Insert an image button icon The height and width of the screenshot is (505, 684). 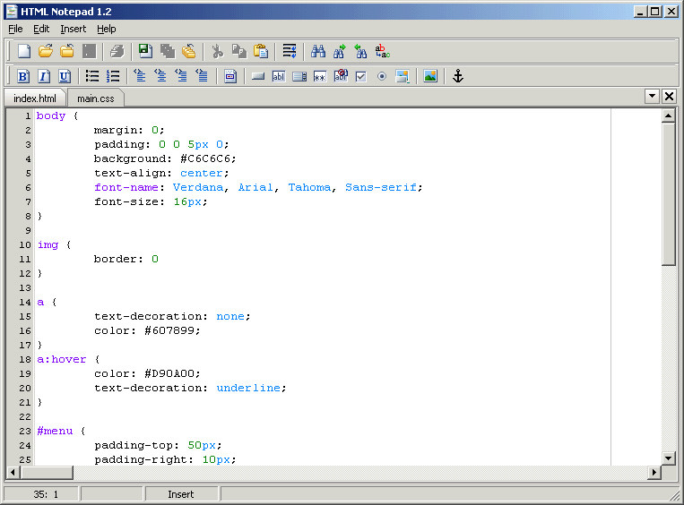point(403,76)
